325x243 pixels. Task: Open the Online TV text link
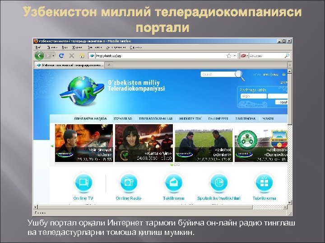84,198
